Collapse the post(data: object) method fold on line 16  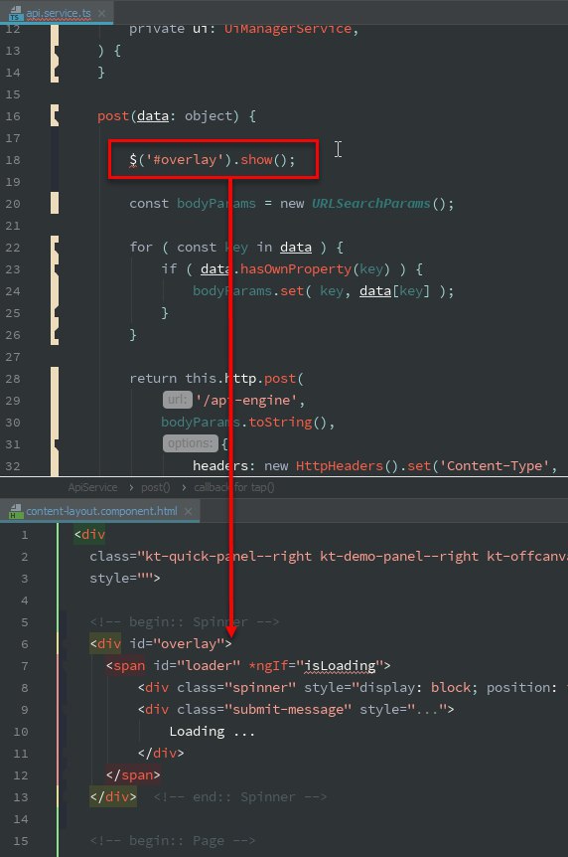click(55, 116)
